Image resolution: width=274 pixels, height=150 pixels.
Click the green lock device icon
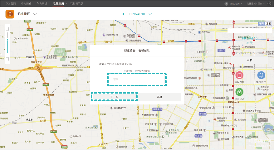click(239, 92)
